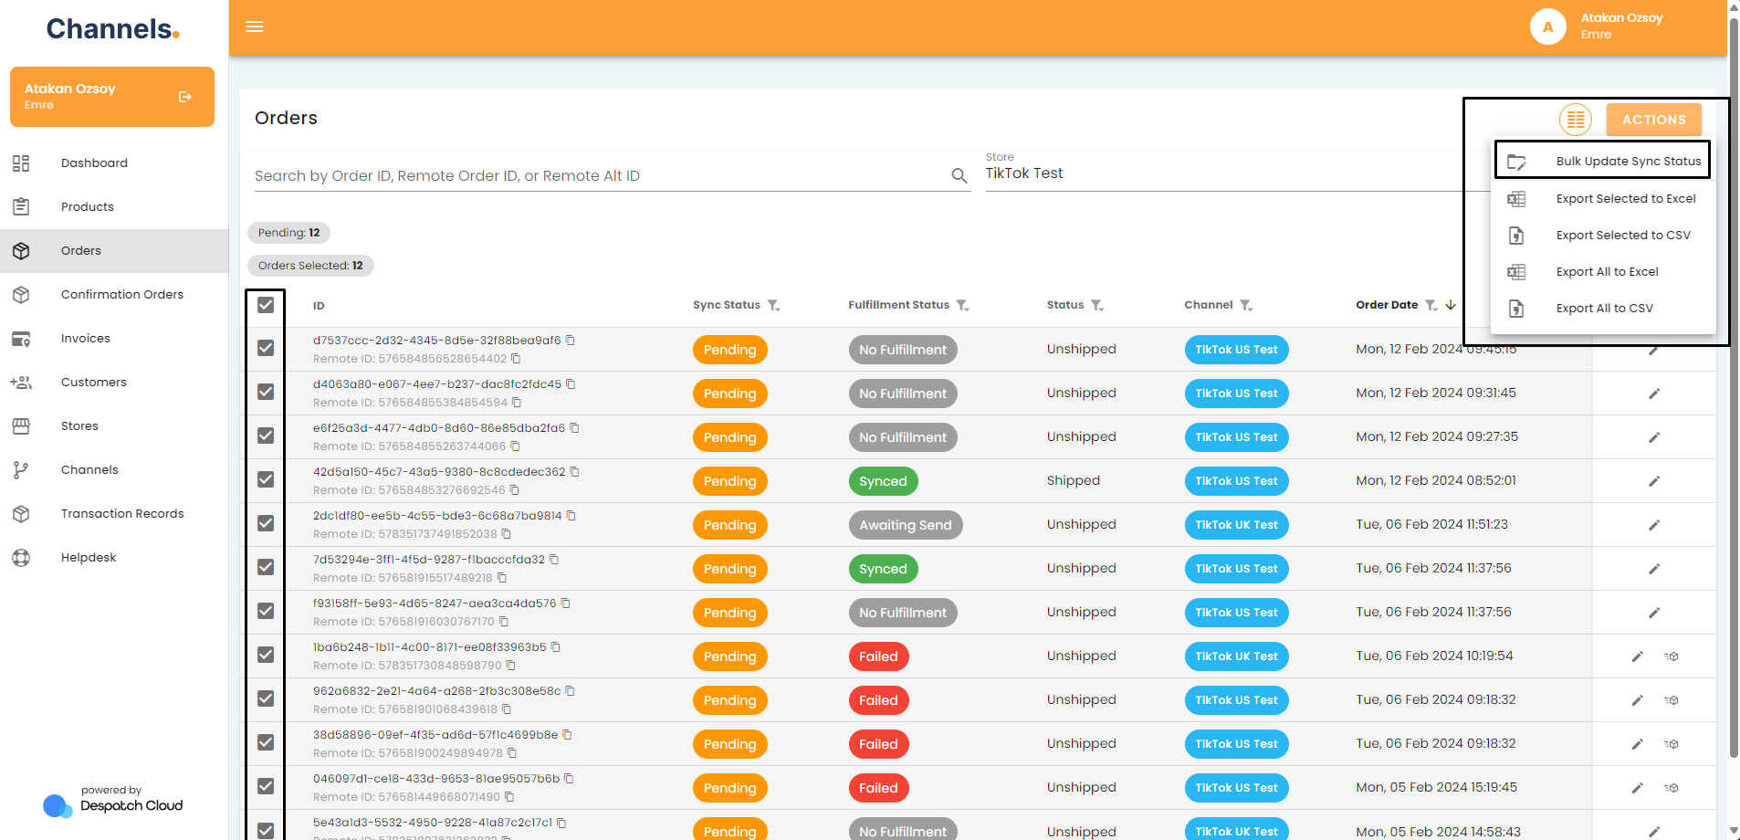Choose Export All to Excel
Viewport: 1740px width, 840px height.
(x=1603, y=272)
